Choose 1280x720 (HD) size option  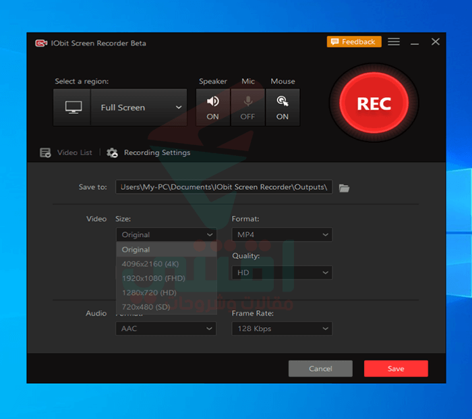point(167,292)
